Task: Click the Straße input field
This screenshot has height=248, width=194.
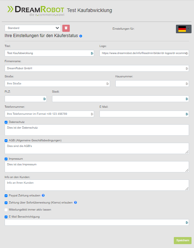Action: click(57, 83)
